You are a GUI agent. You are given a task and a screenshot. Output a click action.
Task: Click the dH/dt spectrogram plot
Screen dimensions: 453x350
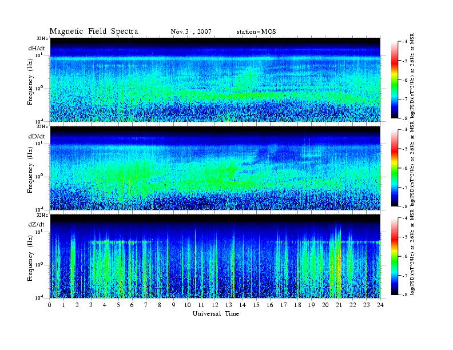[x=215, y=79]
